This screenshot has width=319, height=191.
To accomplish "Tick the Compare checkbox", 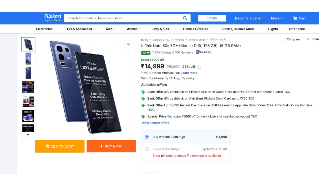I will coord(283,40).
